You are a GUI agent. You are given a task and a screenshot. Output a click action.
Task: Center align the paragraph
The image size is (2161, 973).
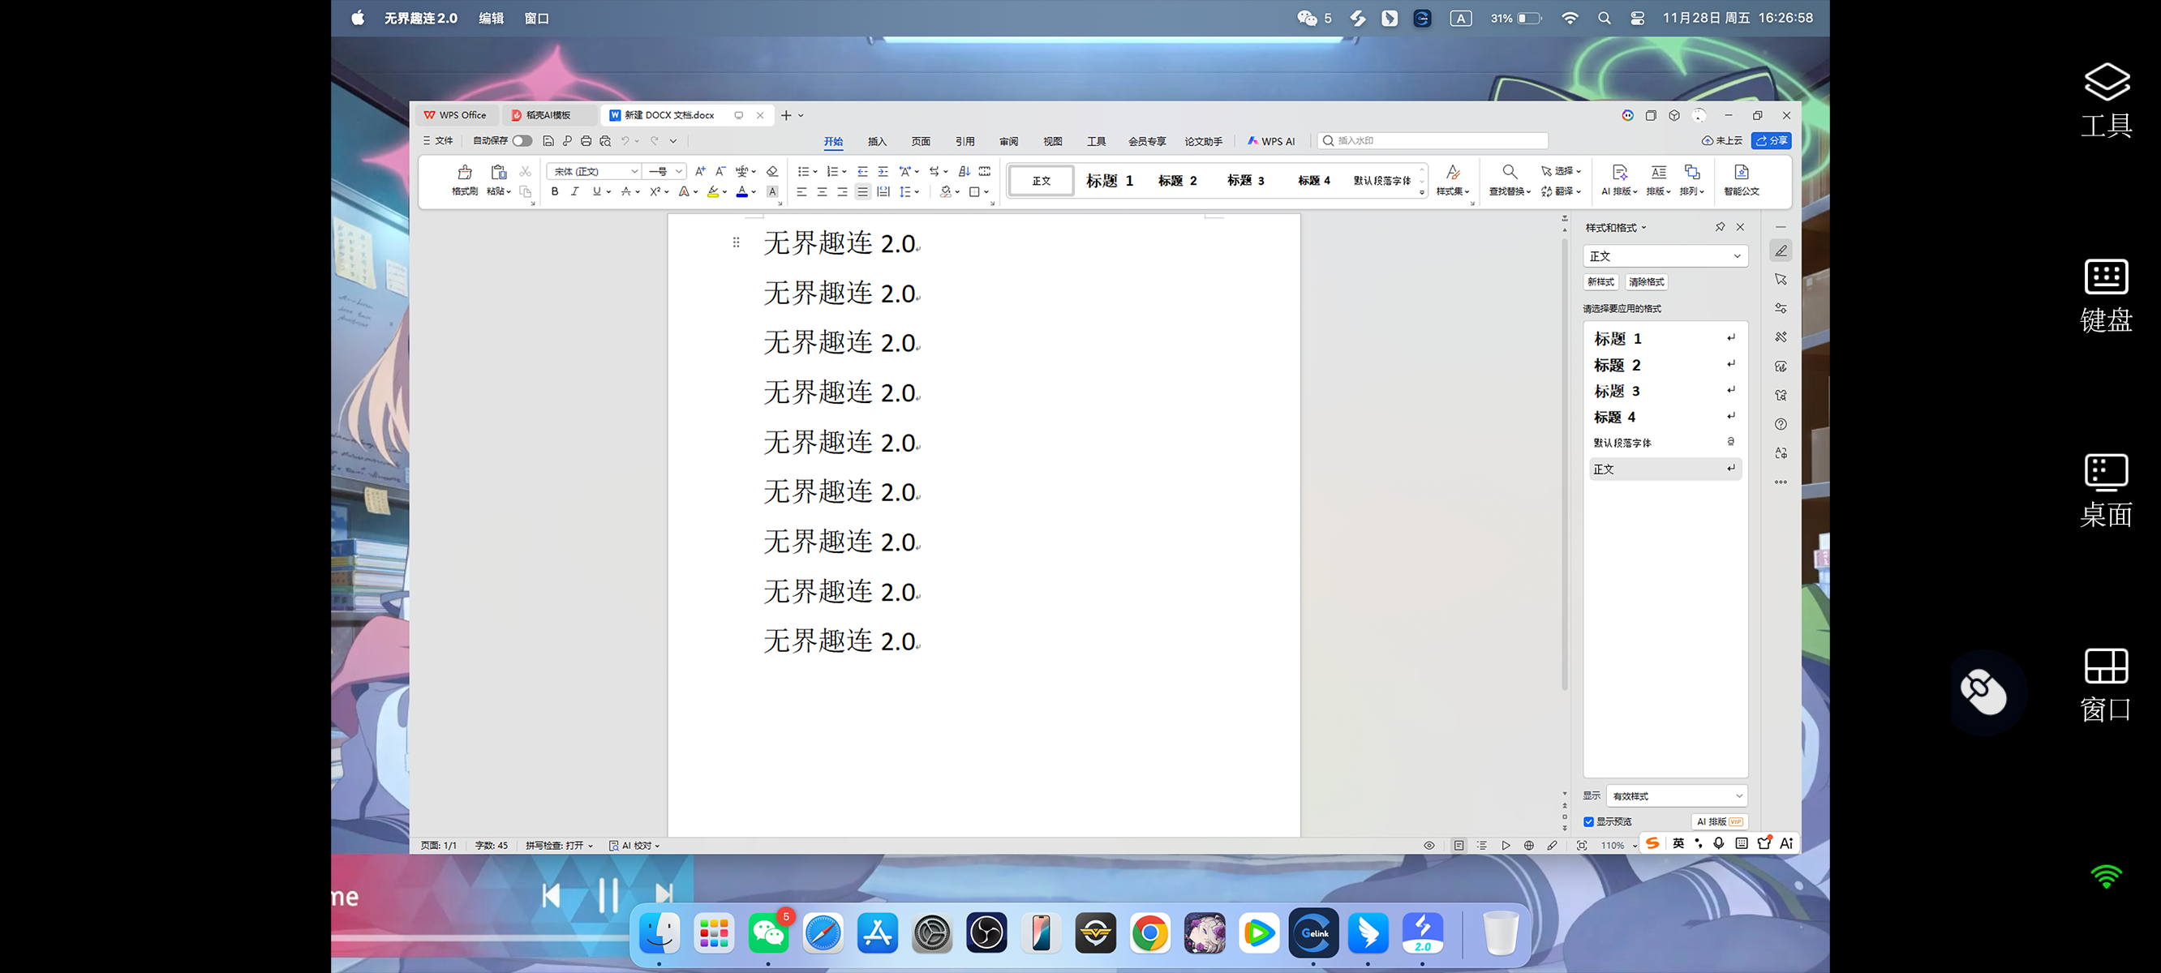pyautogui.click(x=822, y=191)
